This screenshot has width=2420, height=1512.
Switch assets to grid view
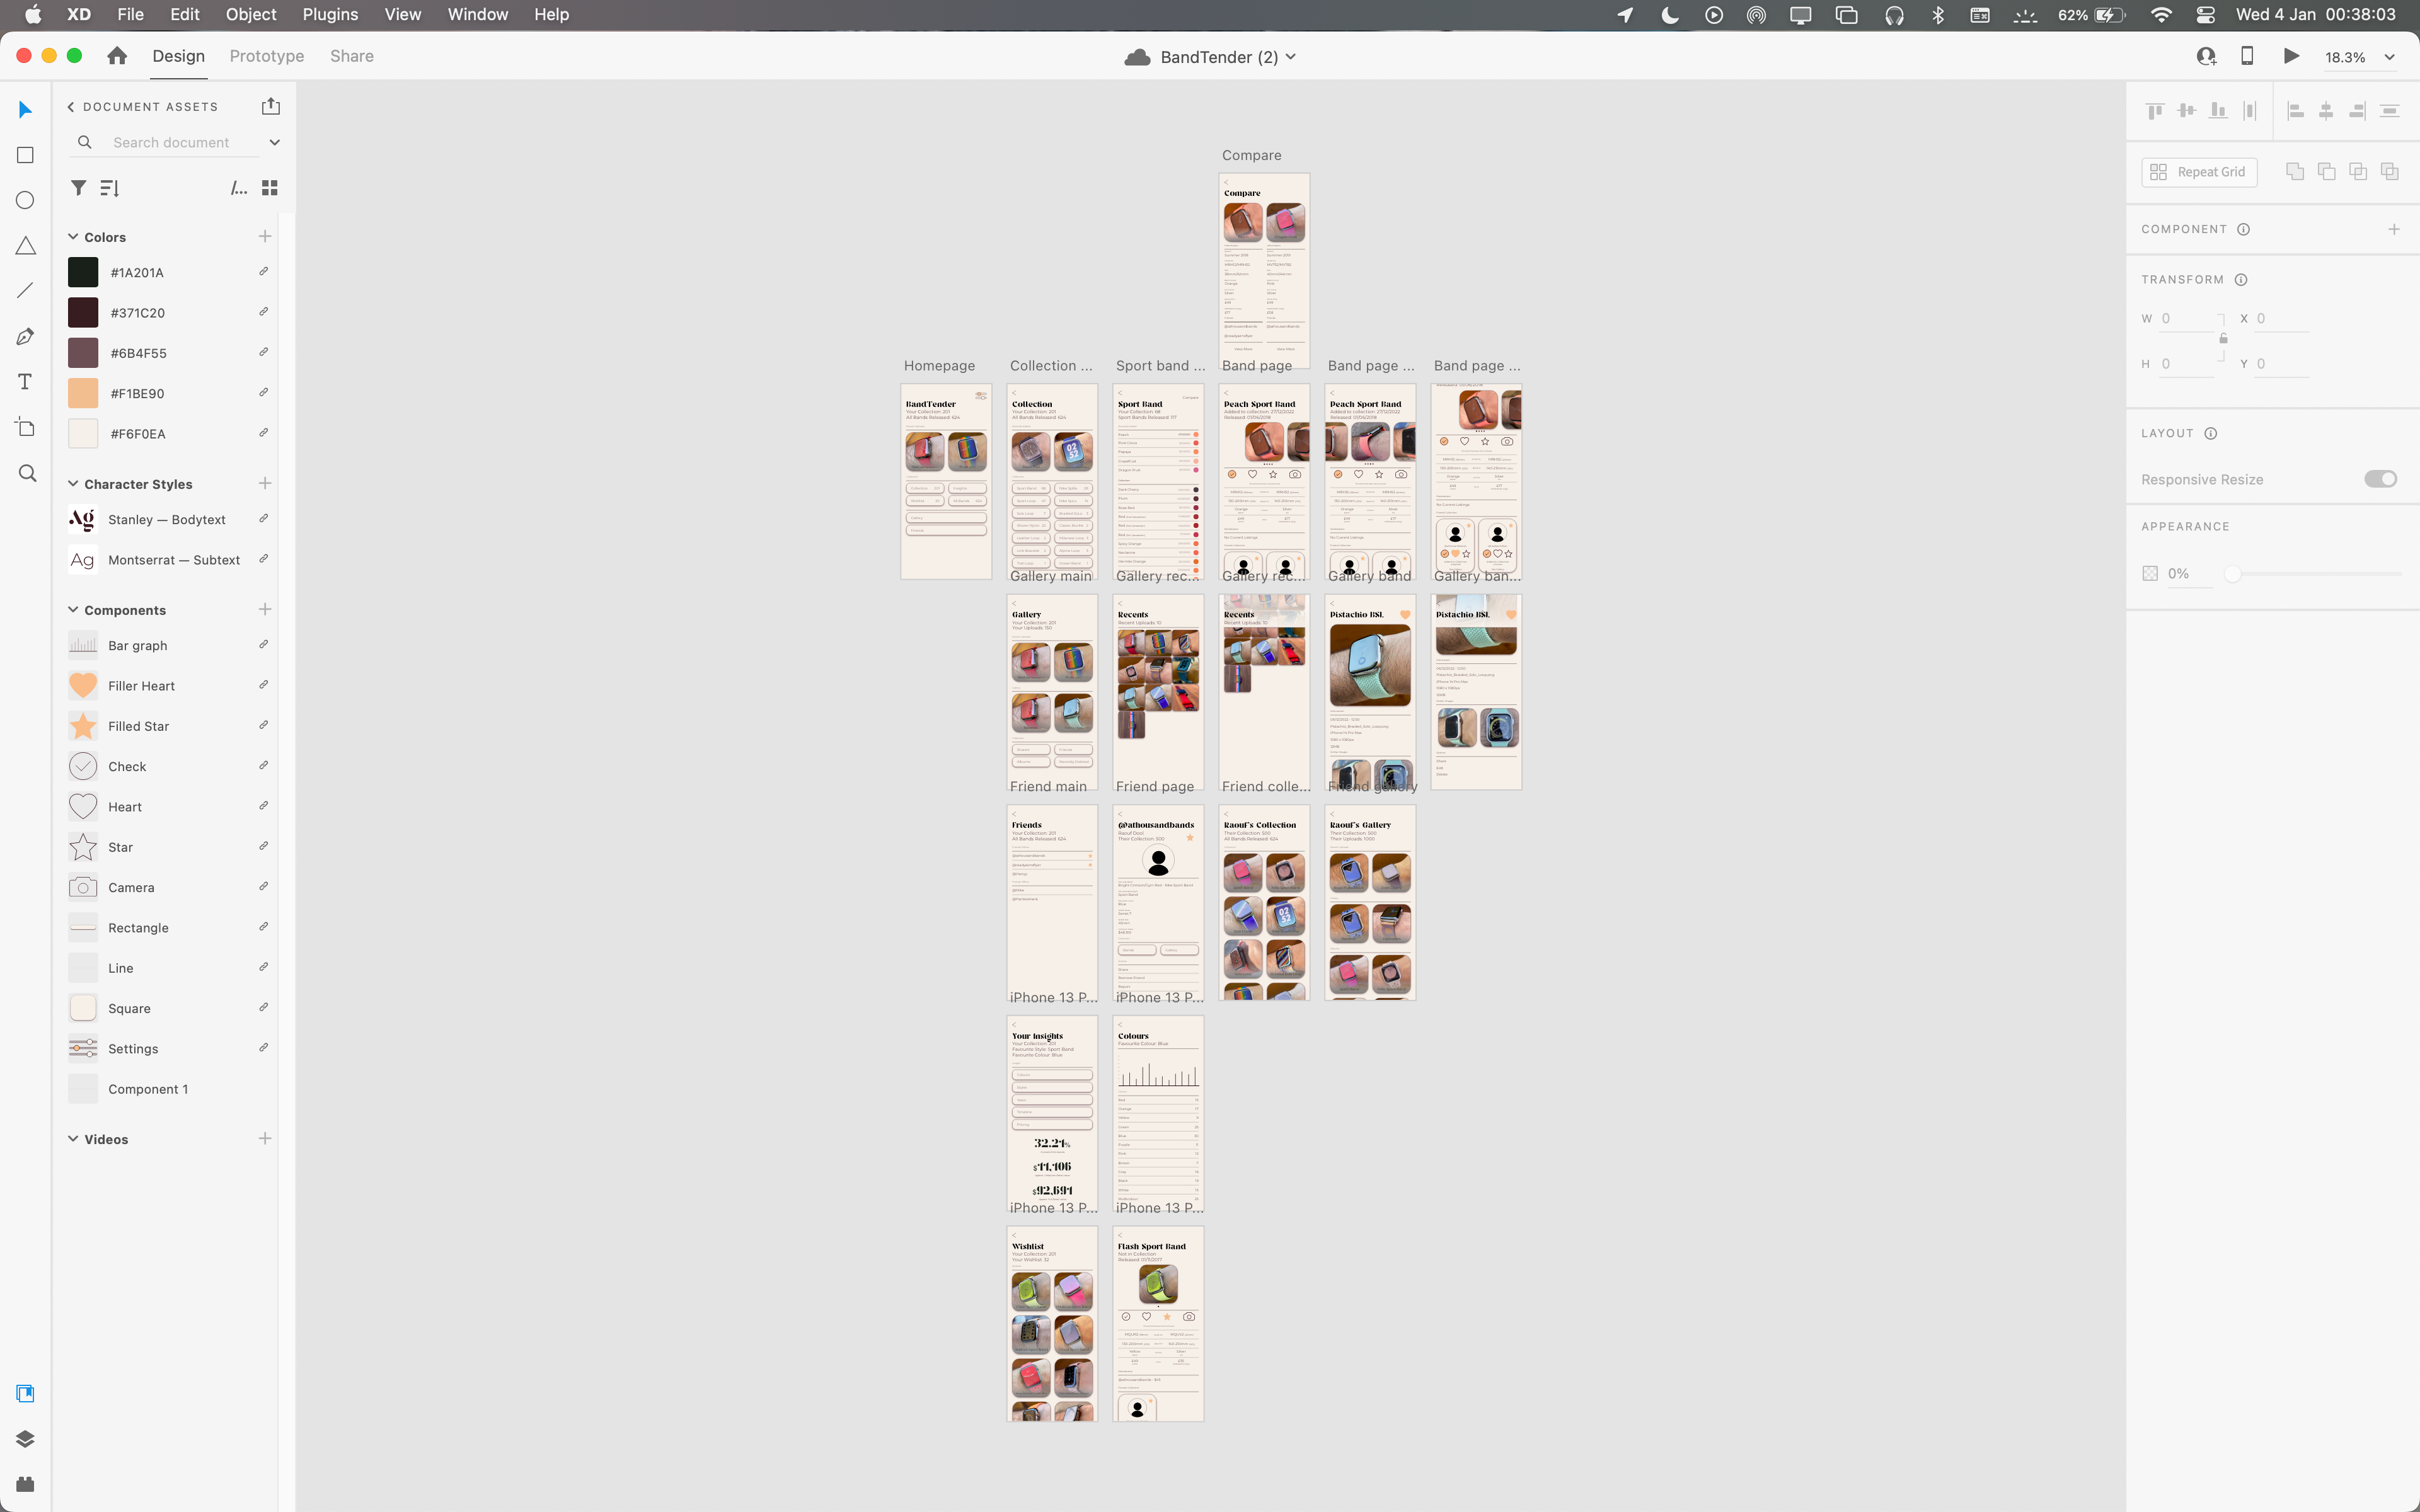(270, 188)
